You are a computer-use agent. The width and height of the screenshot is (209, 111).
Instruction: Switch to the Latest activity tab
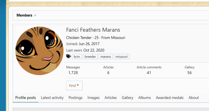[x=52, y=98]
